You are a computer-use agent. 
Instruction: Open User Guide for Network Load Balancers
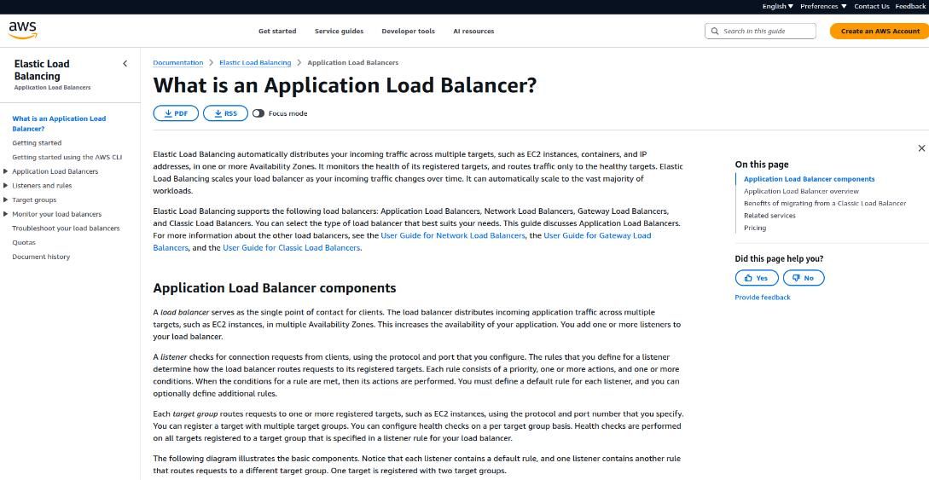[453, 235]
